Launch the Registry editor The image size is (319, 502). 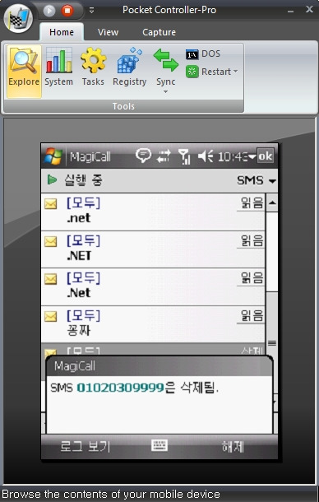[x=129, y=67]
